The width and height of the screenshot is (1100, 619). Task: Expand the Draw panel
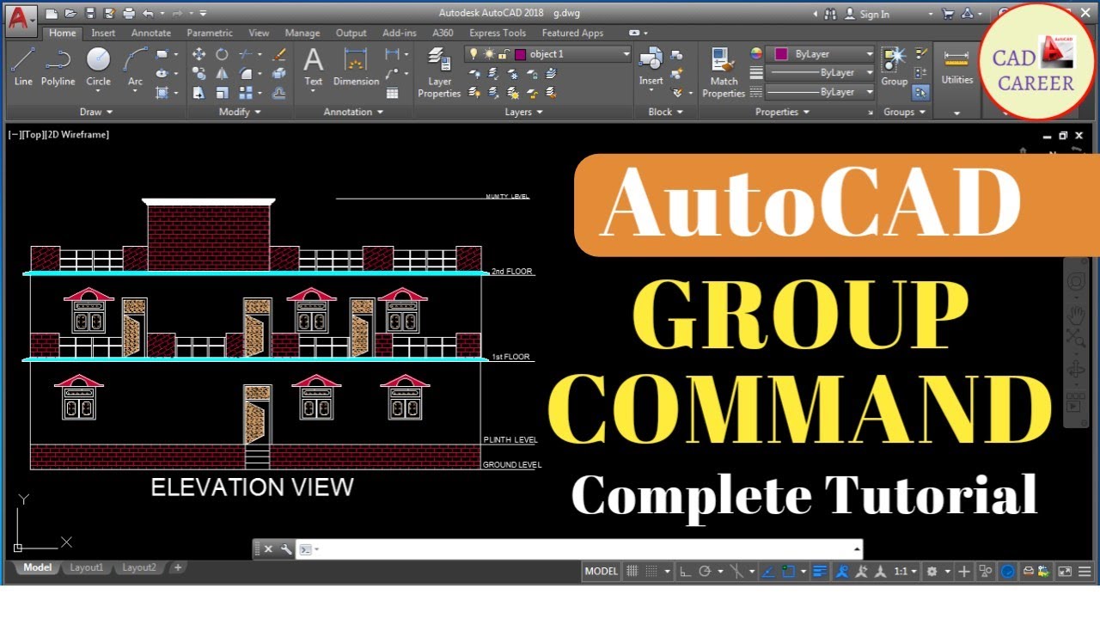point(95,112)
